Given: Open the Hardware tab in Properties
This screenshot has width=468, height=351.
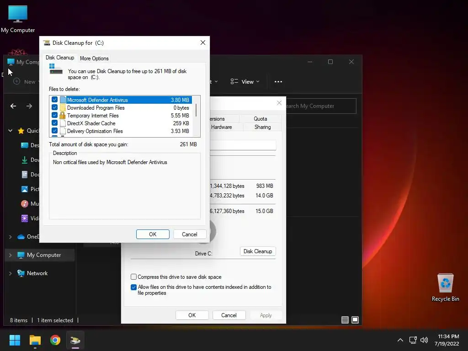Looking at the screenshot, I should coord(221,127).
